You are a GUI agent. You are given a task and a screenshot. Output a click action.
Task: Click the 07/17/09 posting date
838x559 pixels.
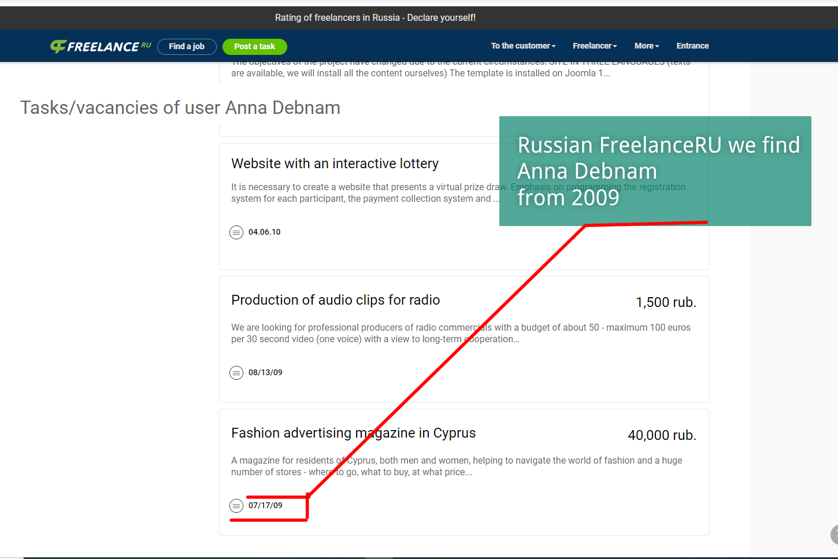(265, 505)
